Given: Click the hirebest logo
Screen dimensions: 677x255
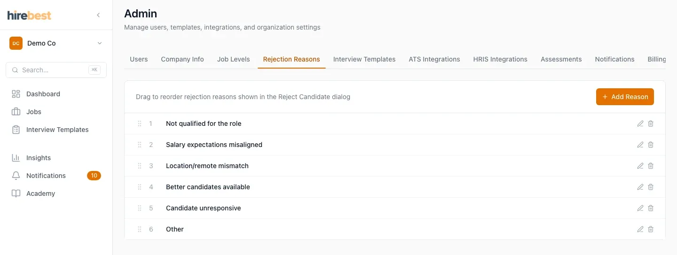Looking at the screenshot, I should coord(29,15).
